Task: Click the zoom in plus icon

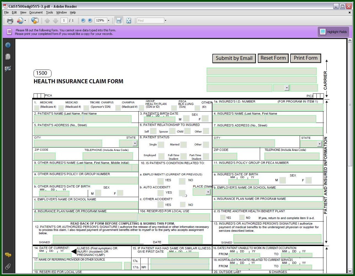Action: coord(90,21)
